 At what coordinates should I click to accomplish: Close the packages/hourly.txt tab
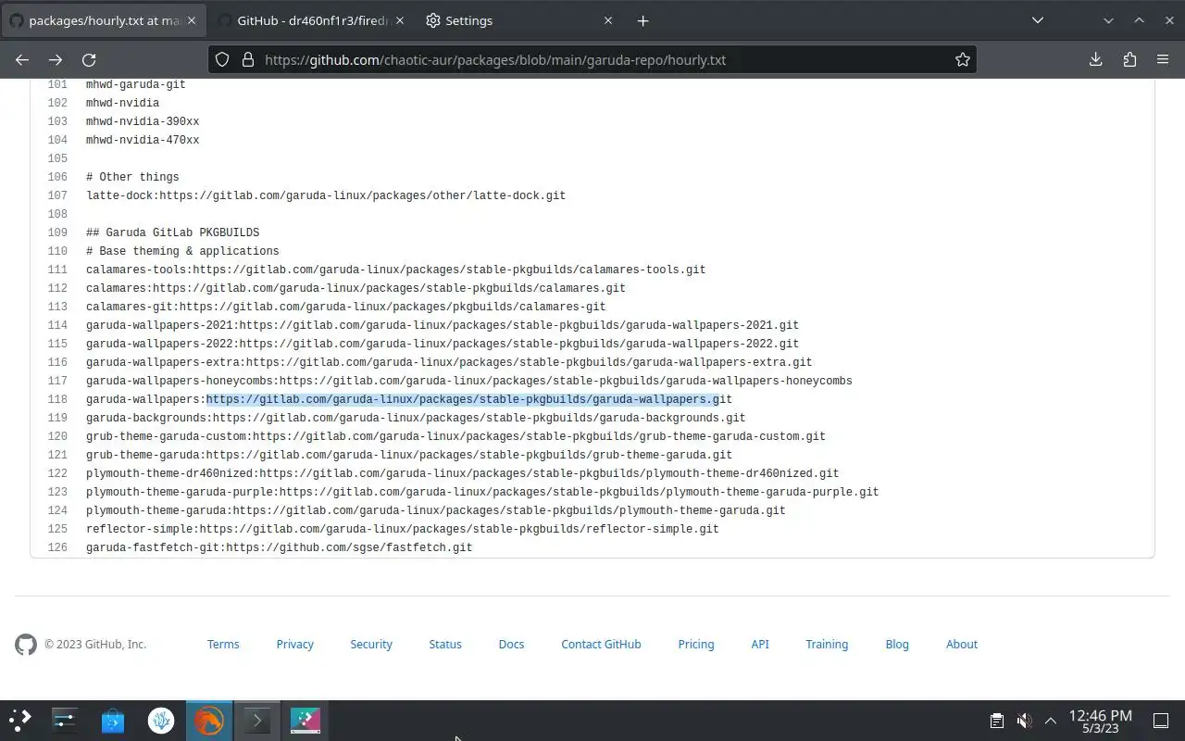(192, 20)
